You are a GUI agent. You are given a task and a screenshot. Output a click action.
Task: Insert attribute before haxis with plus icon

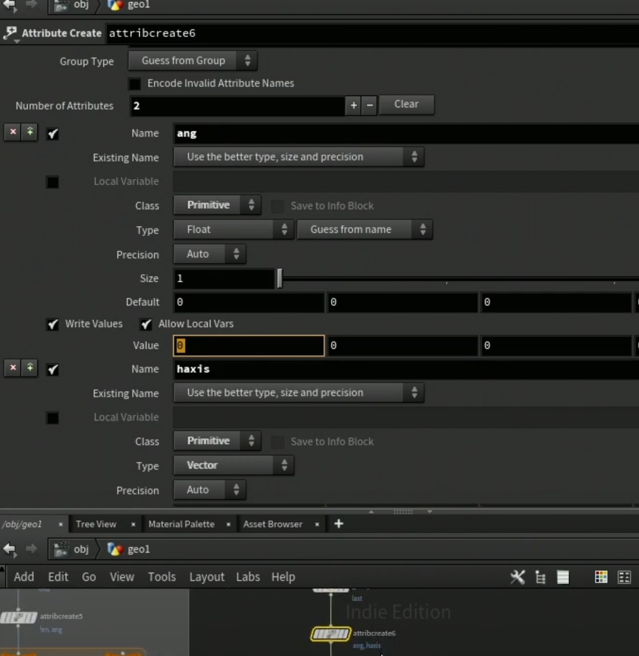click(x=30, y=367)
